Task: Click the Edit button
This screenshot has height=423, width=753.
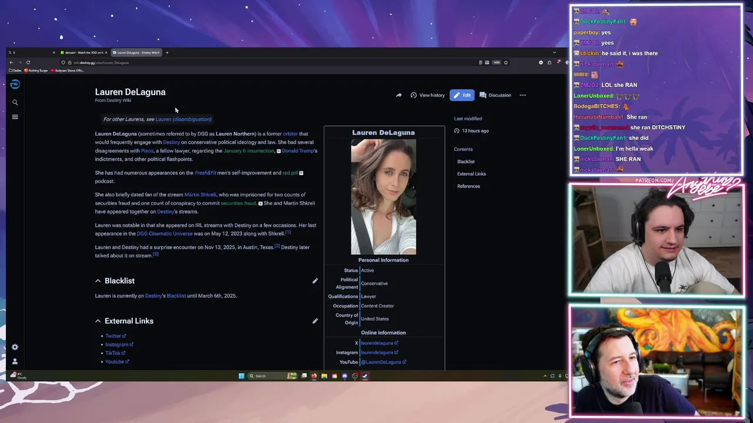Action: (x=462, y=95)
